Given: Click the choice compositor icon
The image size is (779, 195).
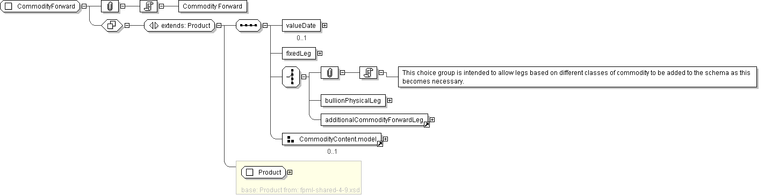Looking at the screenshot, I should tap(291, 77).
